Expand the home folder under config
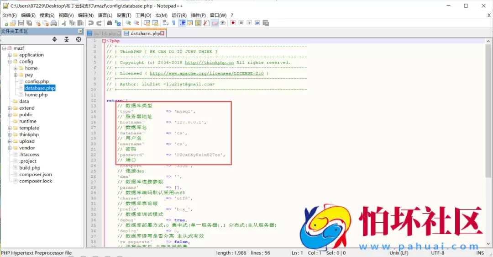Screen dimensions: 493x257 coord(16,68)
